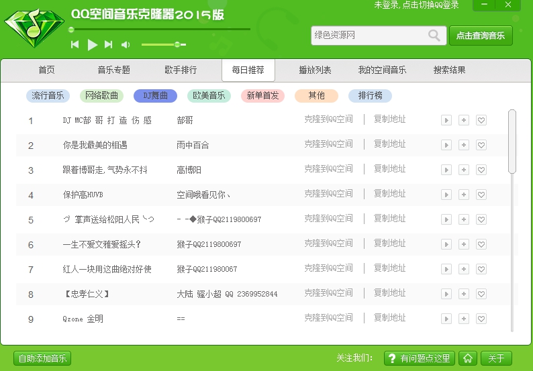Select the 网络歌曲 category tag
The height and width of the screenshot is (371, 533).
pyautogui.click(x=101, y=96)
